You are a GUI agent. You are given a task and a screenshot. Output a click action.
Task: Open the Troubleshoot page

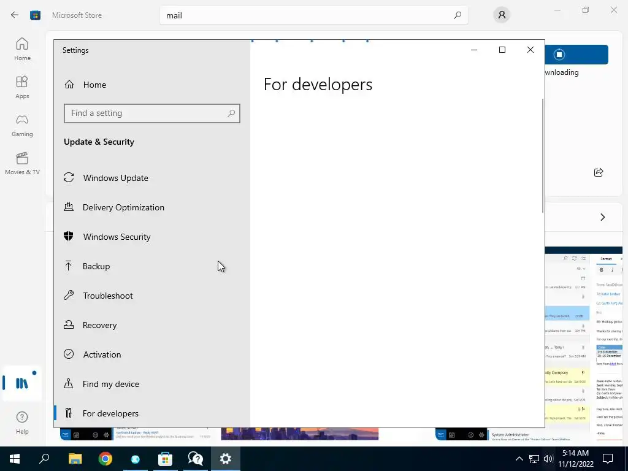152,296
